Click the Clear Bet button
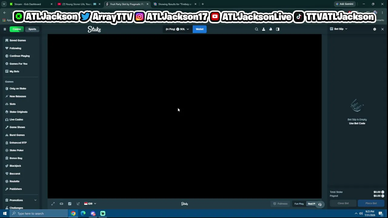Image resolution: width=388 pixels, height=218 pixels. (x=343, y=203)
